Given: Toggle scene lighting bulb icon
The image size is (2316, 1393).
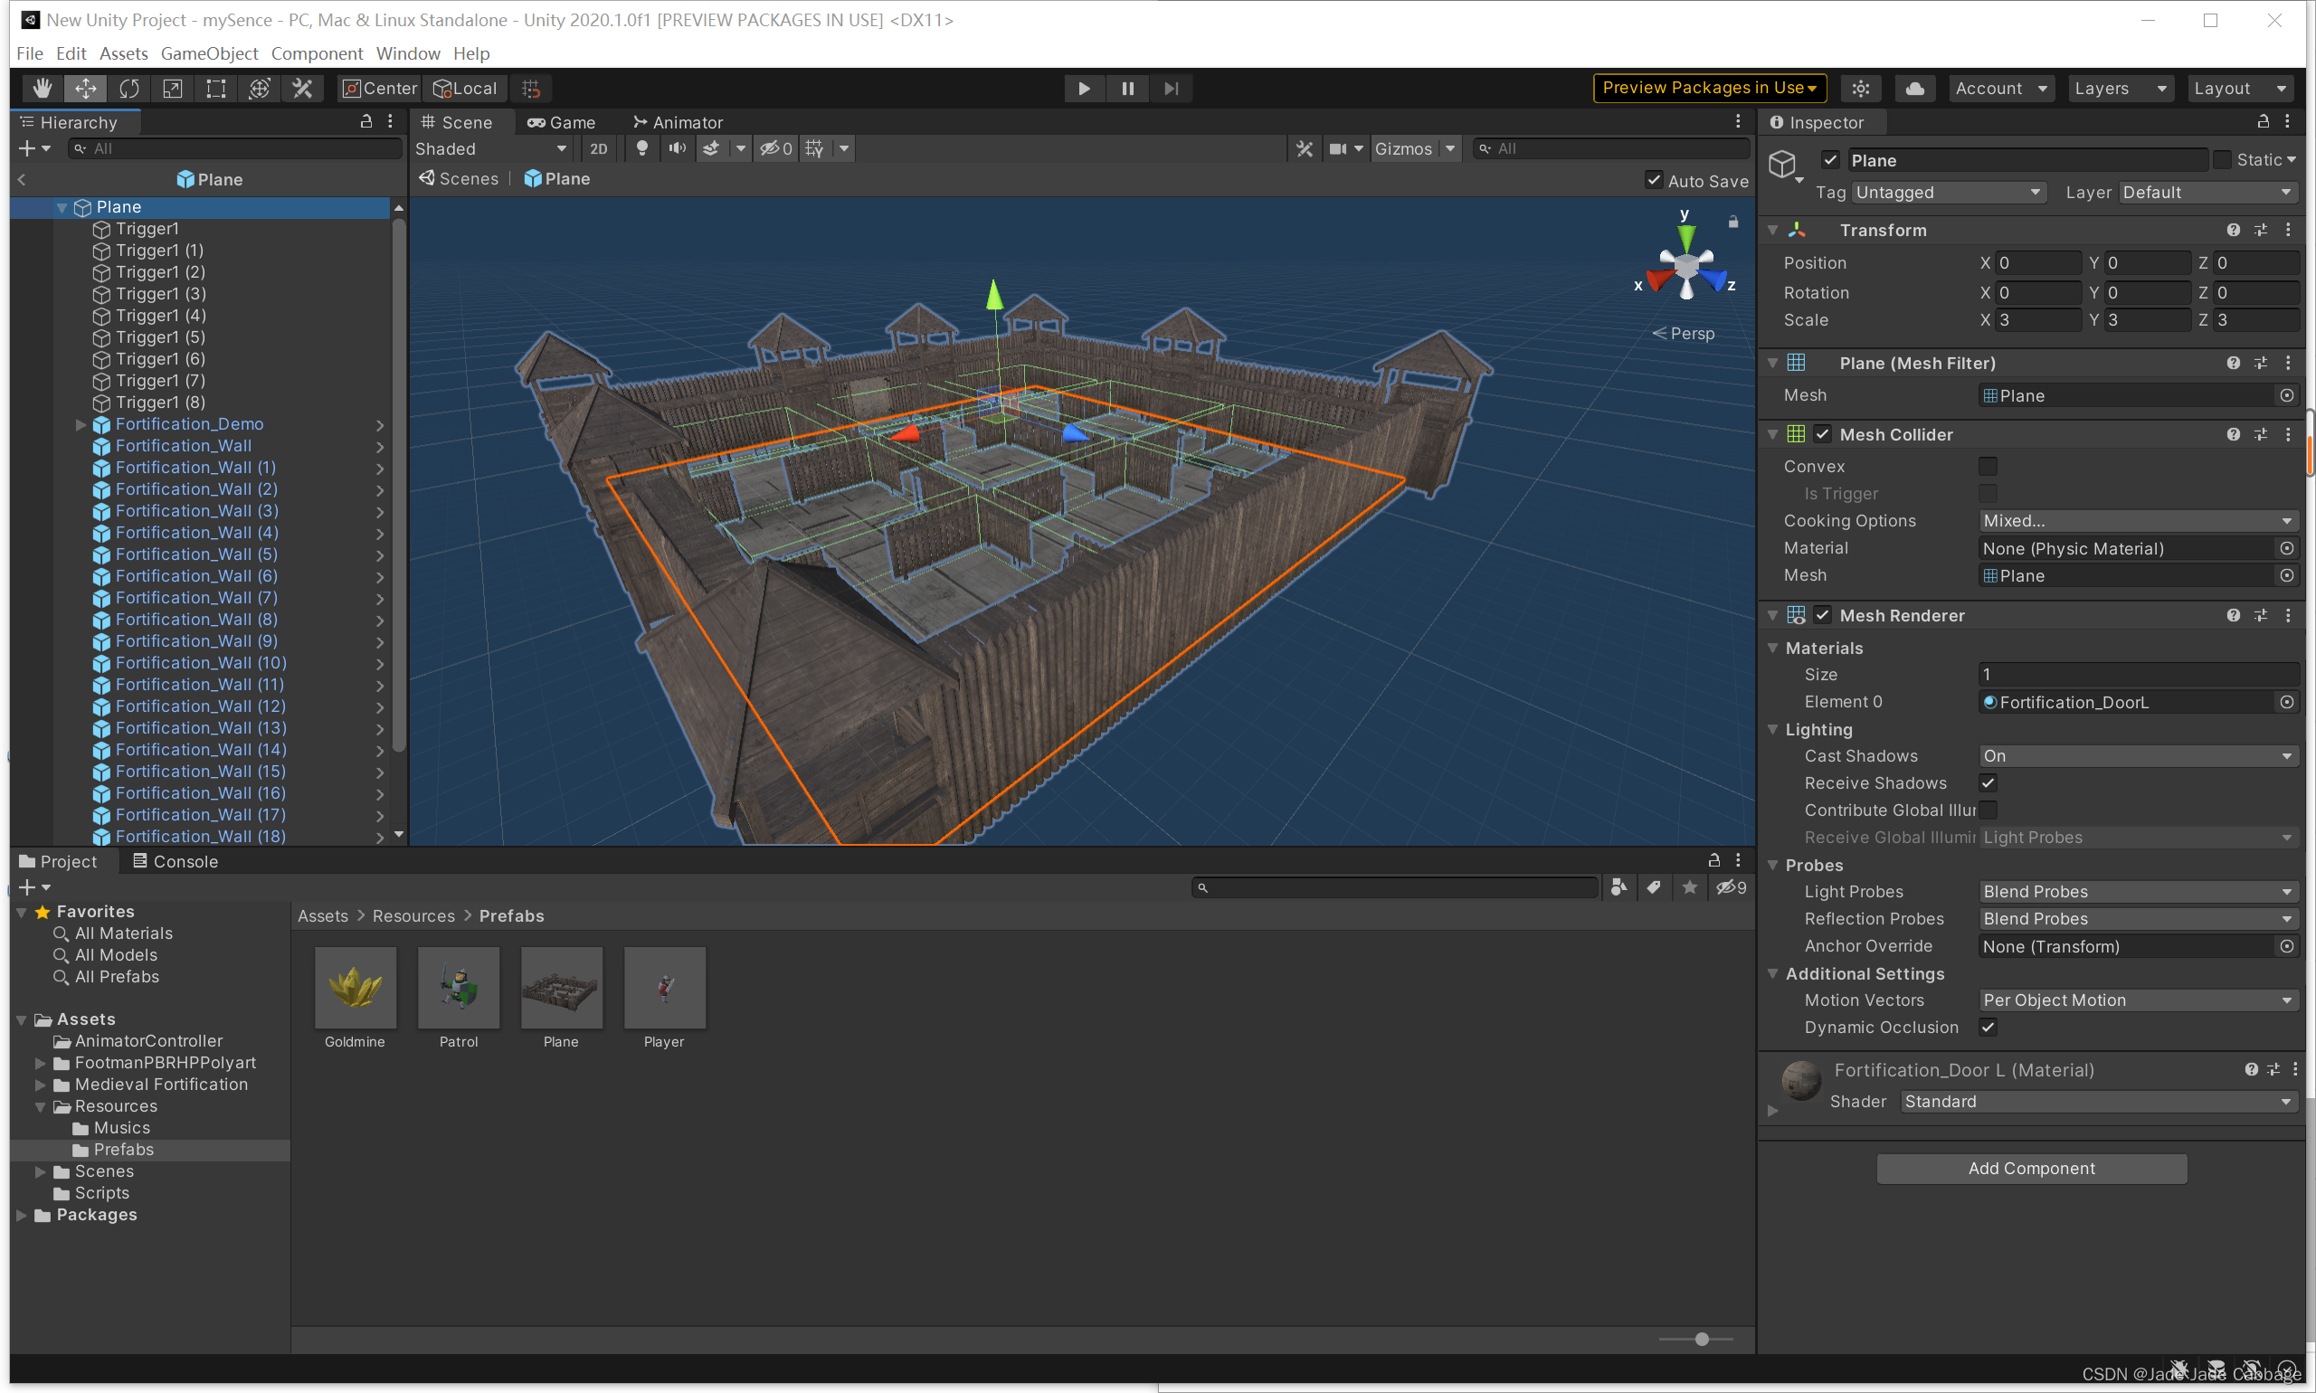Looking at the screenshot, I should (x=642, y=148).
